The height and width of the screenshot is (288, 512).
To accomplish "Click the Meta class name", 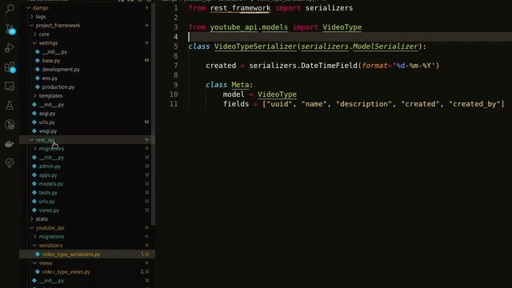I will click(240, 85).
